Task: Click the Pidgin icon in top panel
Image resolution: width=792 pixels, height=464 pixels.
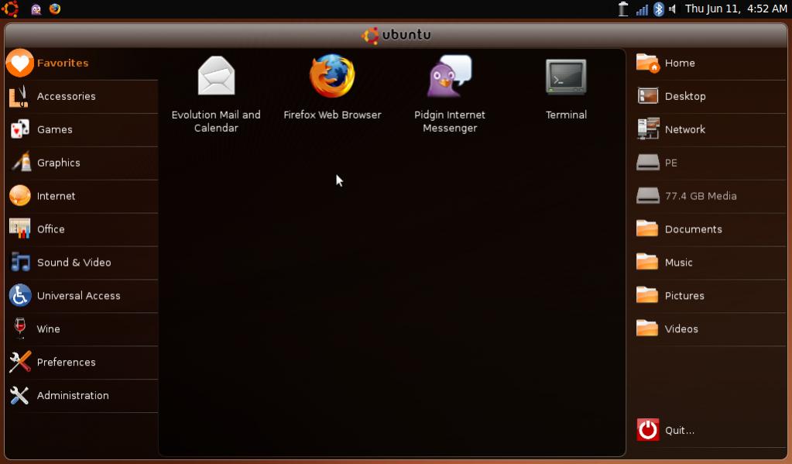Action: pyautogui.click(x=36, y=9)
